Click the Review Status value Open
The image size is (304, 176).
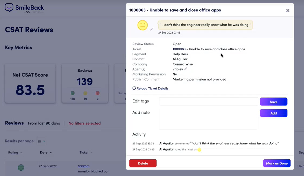pyautogui.click(x=177, y=44)
